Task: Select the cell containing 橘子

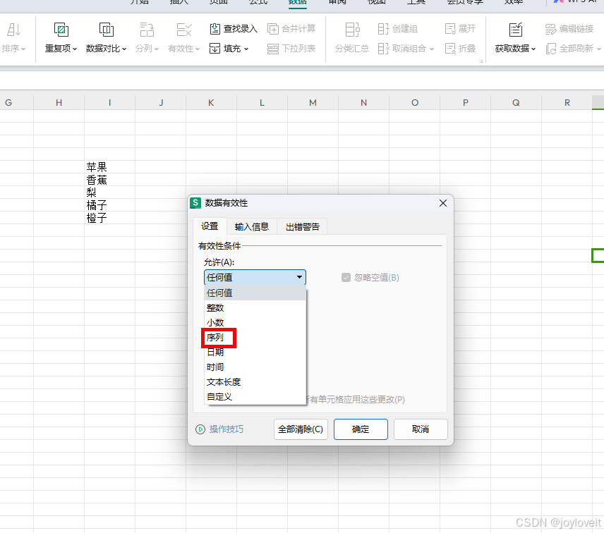Action: (x=110, y=205)
